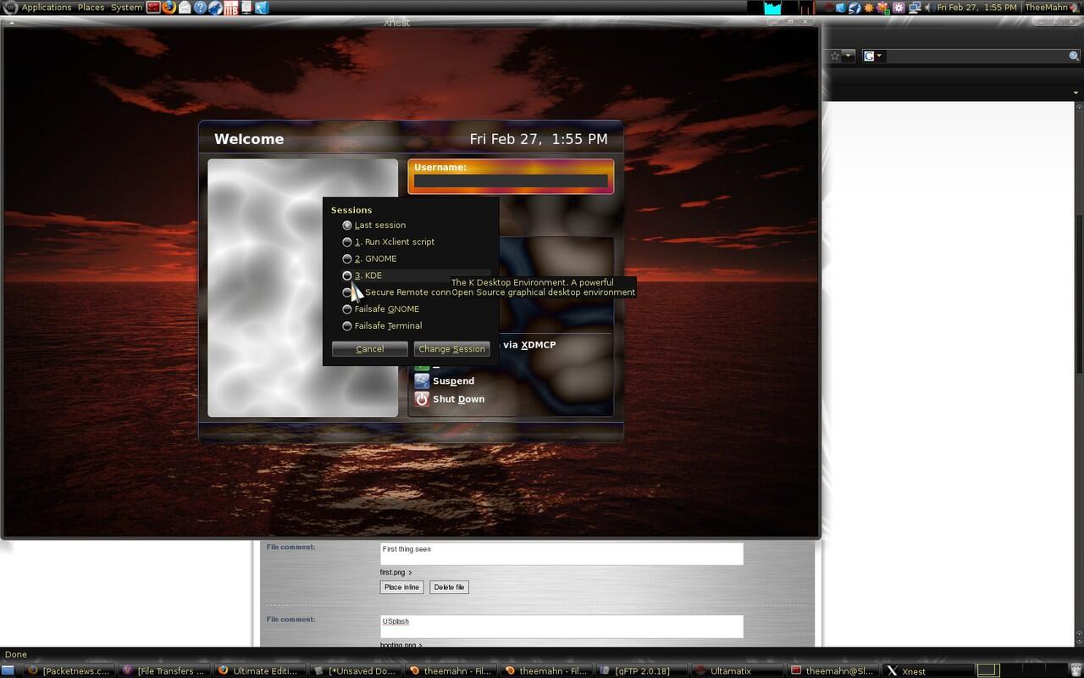Click the Help question-mark icon in top panel
1084x678 pixels.
[x=200, y=8]
